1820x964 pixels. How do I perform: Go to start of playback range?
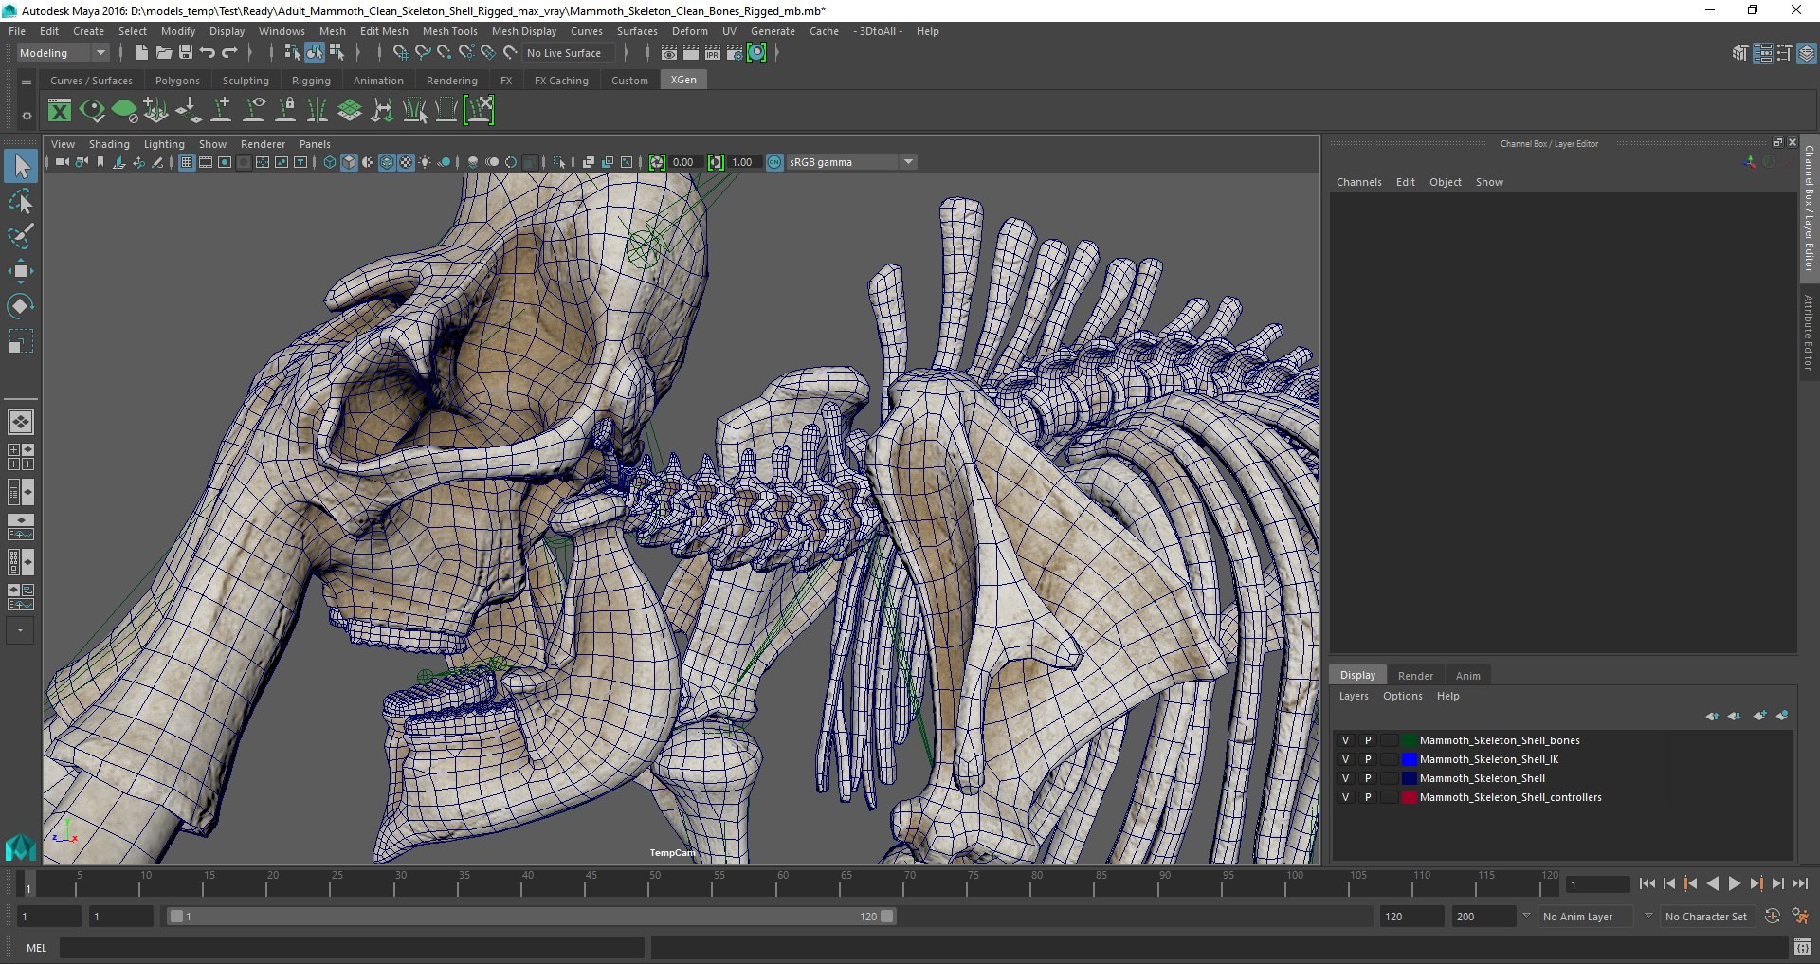click(1647, 883)
